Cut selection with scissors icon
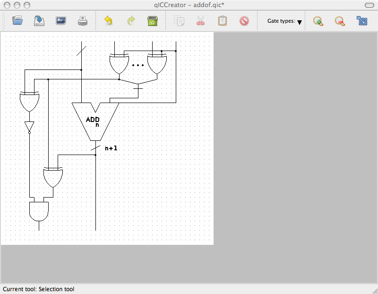The width and height of the screenshot is (378, 294). coord(200,21)
